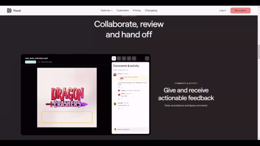Click the Comments & activity panel heading
The image size is (260, 146).
(126, 66)
